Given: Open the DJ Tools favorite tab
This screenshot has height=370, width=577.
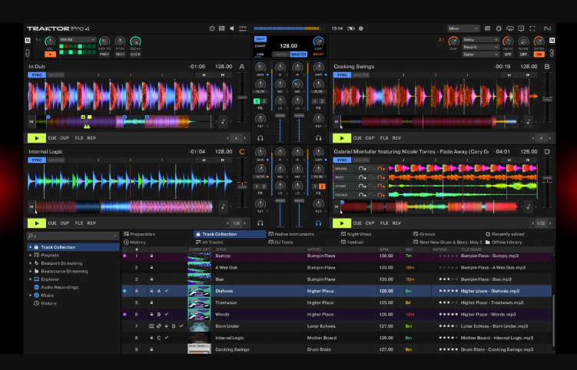Looking at the screenshot, I should coord(280,242).
